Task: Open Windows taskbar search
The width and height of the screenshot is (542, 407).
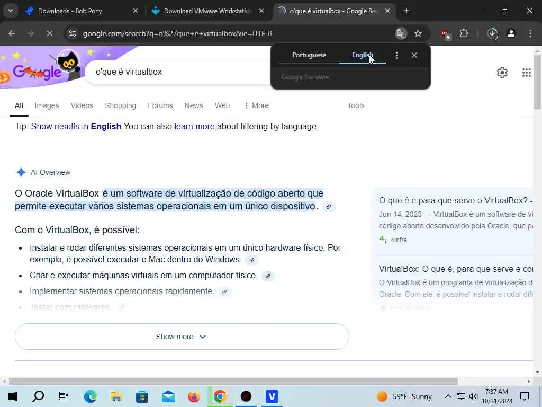Action: [38, 396]
